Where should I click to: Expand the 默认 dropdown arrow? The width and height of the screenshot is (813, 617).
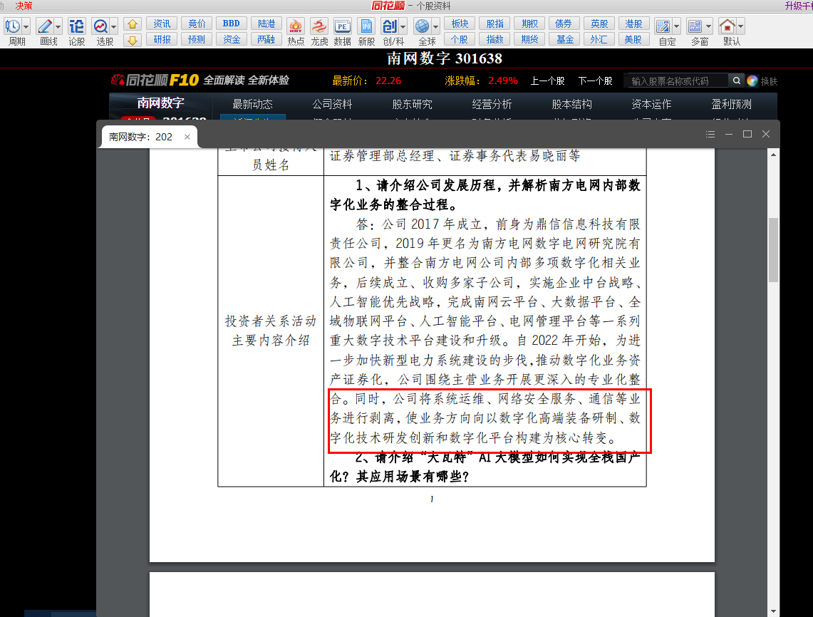[740, 26]
